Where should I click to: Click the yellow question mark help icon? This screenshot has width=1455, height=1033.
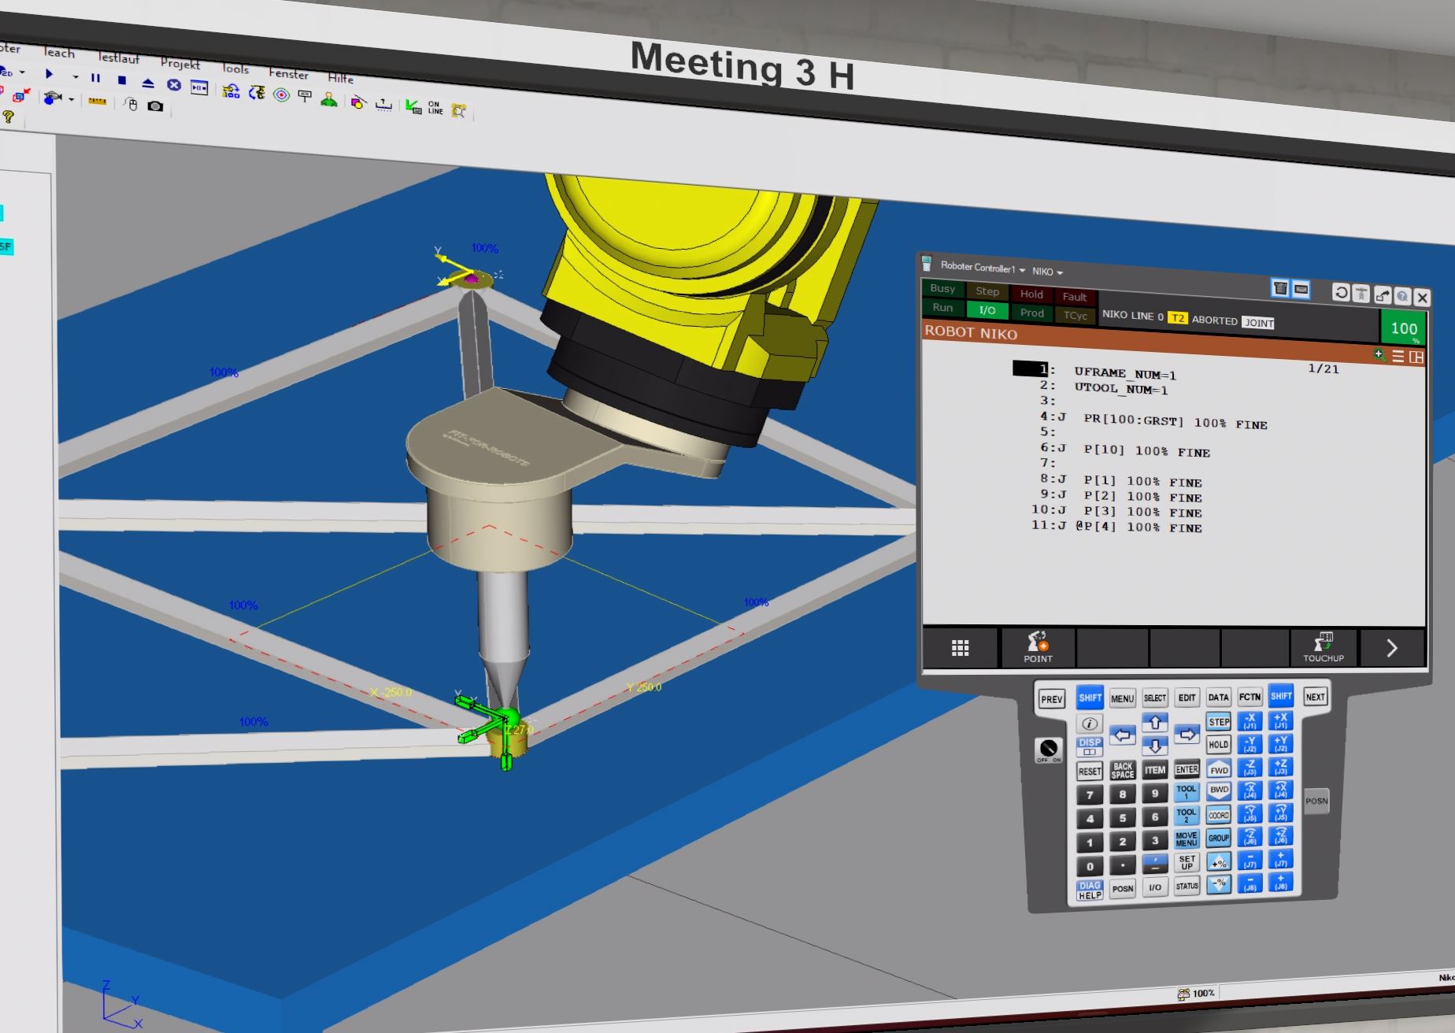click(x=9, y=117)
